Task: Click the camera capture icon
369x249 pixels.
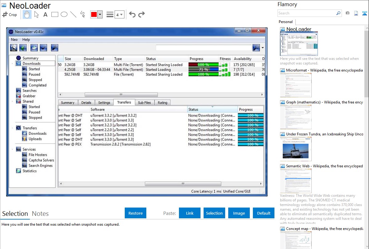Action: tap(347, 13)
